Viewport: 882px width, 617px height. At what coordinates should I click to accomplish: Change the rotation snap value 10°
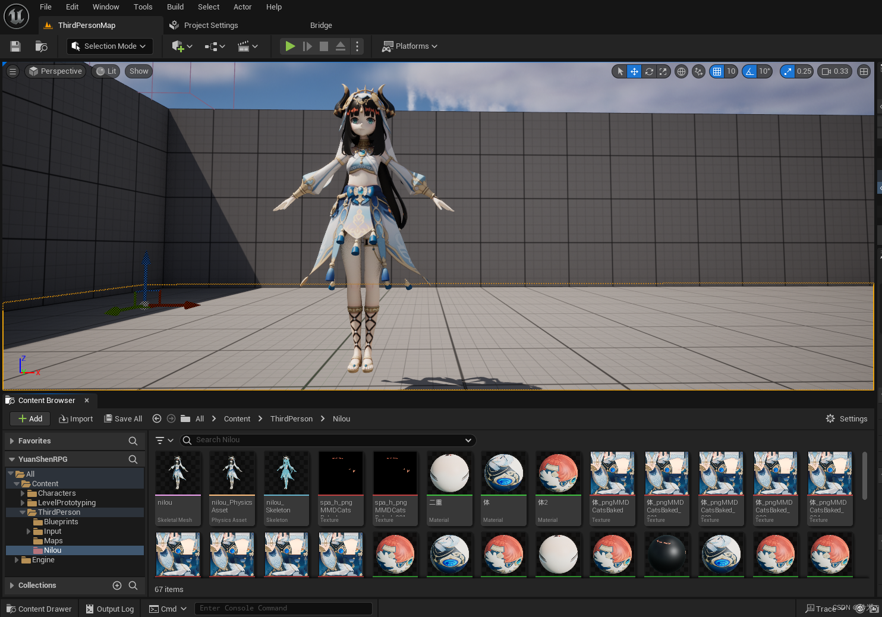click(x=764, y=71)
